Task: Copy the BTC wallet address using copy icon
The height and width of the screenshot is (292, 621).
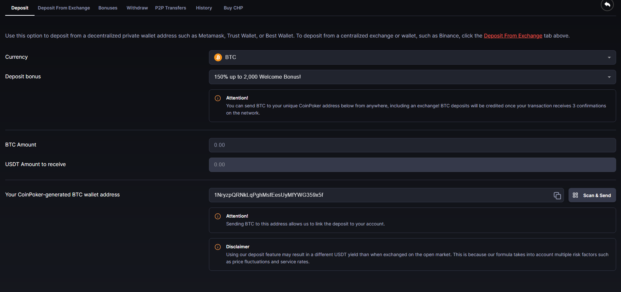Action: pyautogui.click(x=557, y=195)
